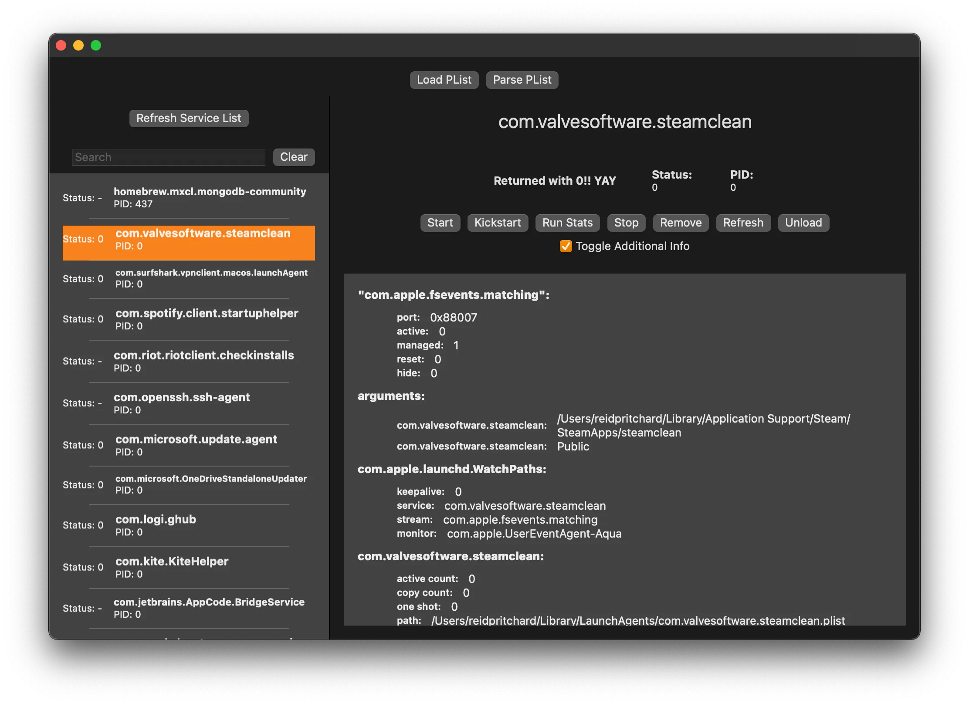Click the Start button for steamclean

pos(439,222)
